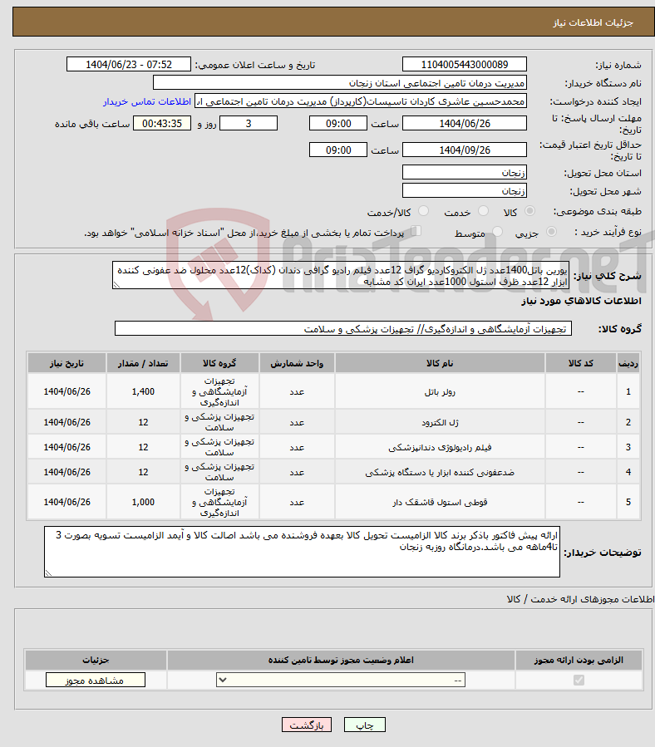655x747 pixels.
Task: Click the ردیف column header
Action: point(628,363)
